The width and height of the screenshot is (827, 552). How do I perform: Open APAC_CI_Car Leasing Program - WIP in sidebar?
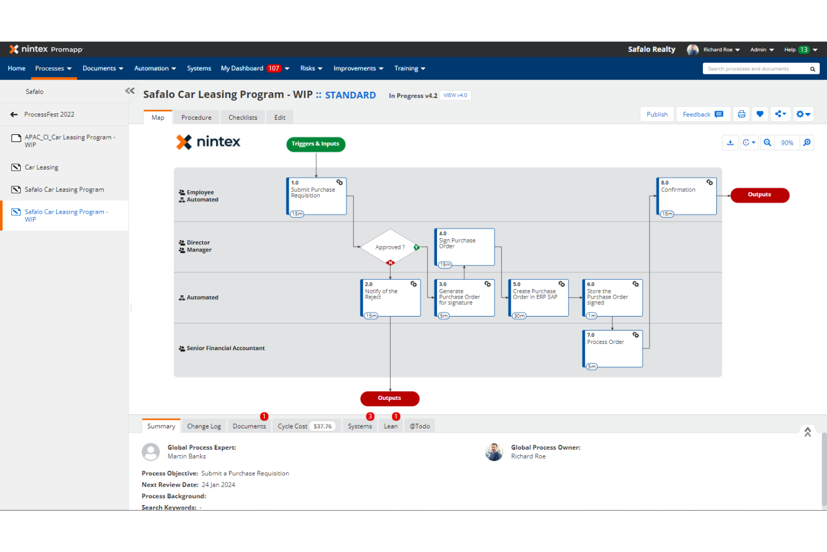point(64,140)
